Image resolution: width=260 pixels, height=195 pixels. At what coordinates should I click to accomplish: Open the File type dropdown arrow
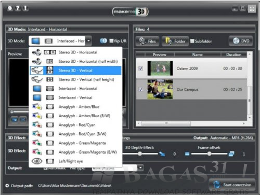pos(140,168)
